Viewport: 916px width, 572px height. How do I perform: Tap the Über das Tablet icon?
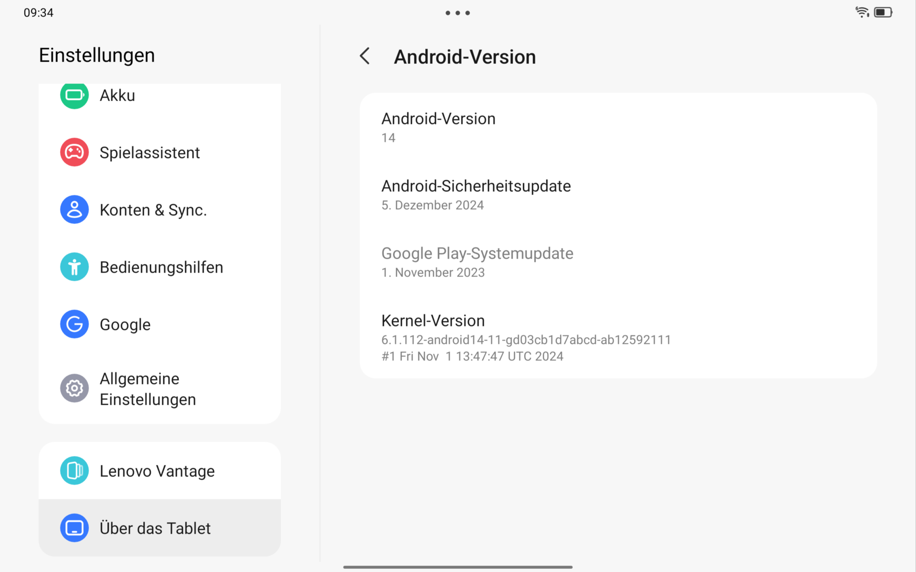pyautogui.click(x=74, y=528)
